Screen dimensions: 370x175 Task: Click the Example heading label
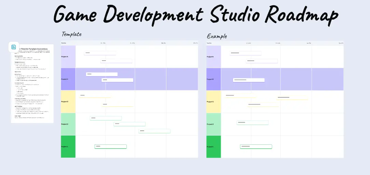click(x=217, y=36)
